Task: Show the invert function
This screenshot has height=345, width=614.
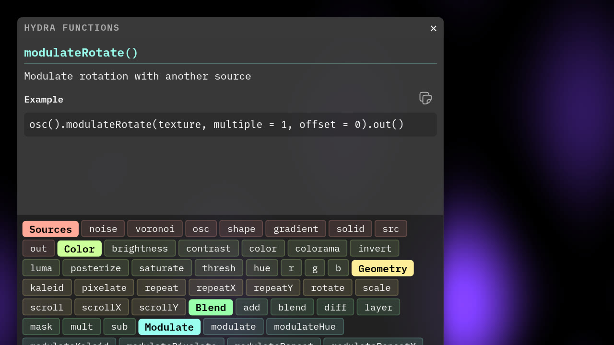Action: [375, 248]
